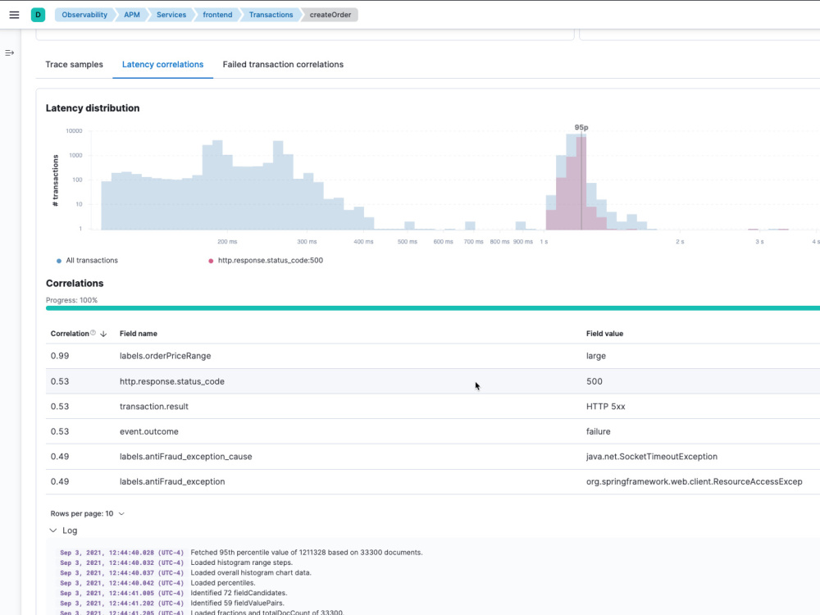820x615 pixels.
Task: Click the field value 'HTTP 5xx'
Action: pyautogui.click(x=606, y=407)
